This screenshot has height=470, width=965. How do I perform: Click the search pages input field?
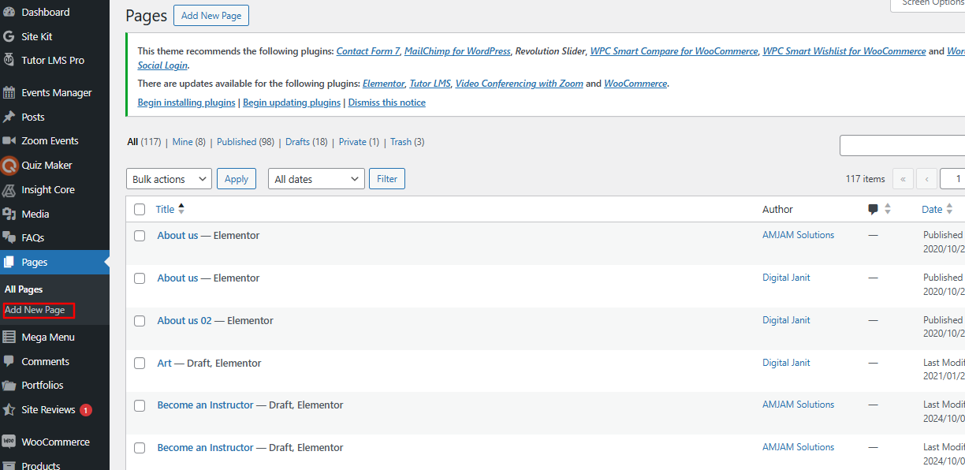[902, 146]
